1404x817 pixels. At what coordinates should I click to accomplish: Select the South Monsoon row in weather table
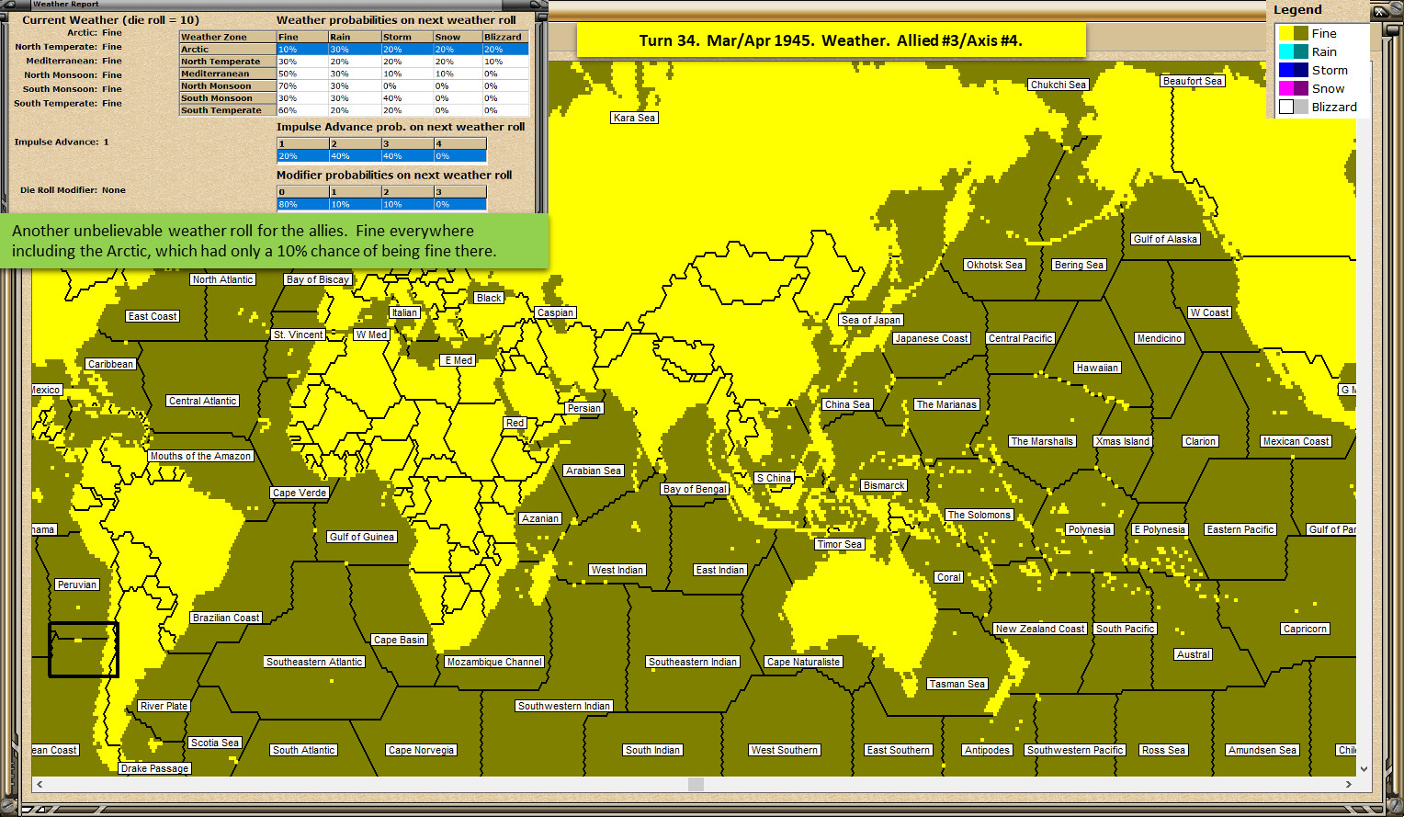[354, 97]
